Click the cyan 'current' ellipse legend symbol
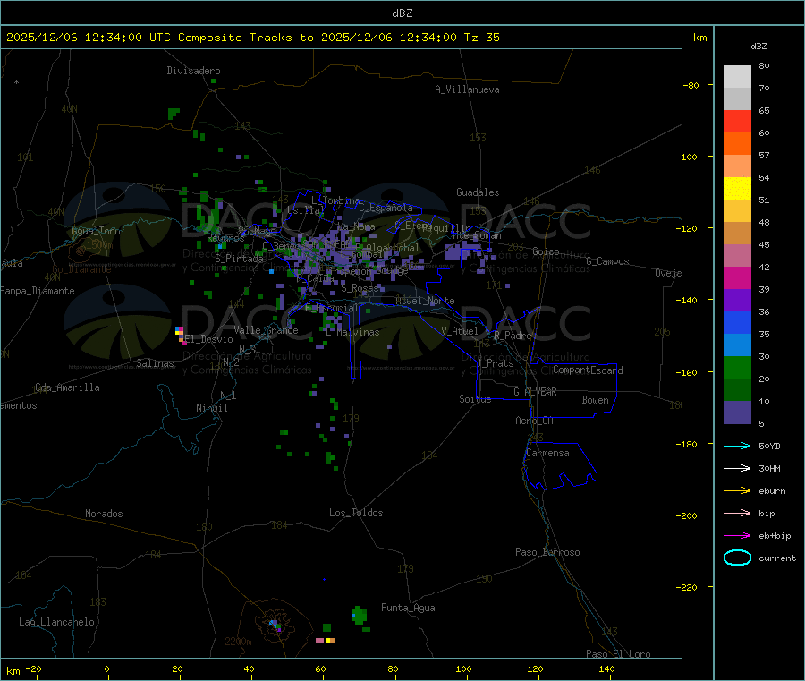805x681 pixels. [x=737, y=558]
